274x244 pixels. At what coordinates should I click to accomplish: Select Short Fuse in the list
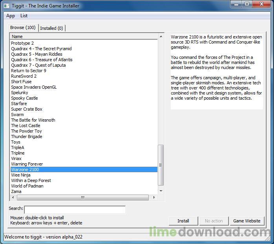(84, 82)
